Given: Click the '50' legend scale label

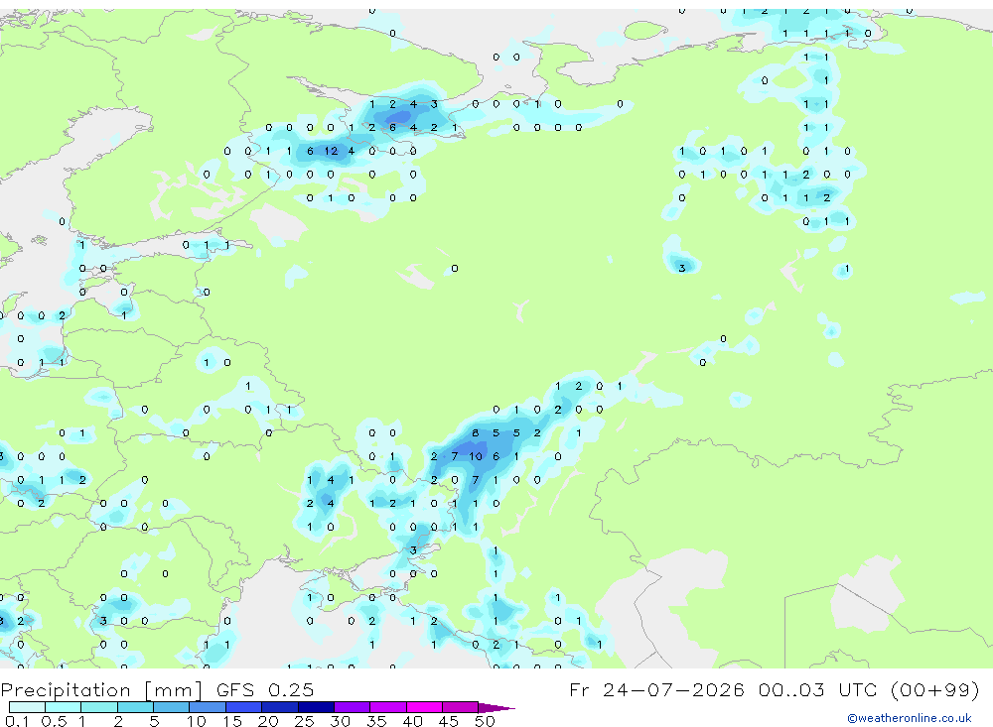Looking at the screenshot, I should (485, 721).
